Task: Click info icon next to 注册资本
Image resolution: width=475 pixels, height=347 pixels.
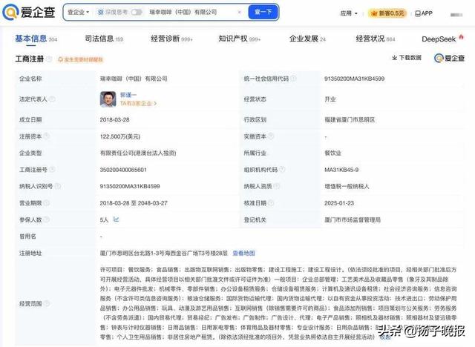Action: tap(47, 136)
